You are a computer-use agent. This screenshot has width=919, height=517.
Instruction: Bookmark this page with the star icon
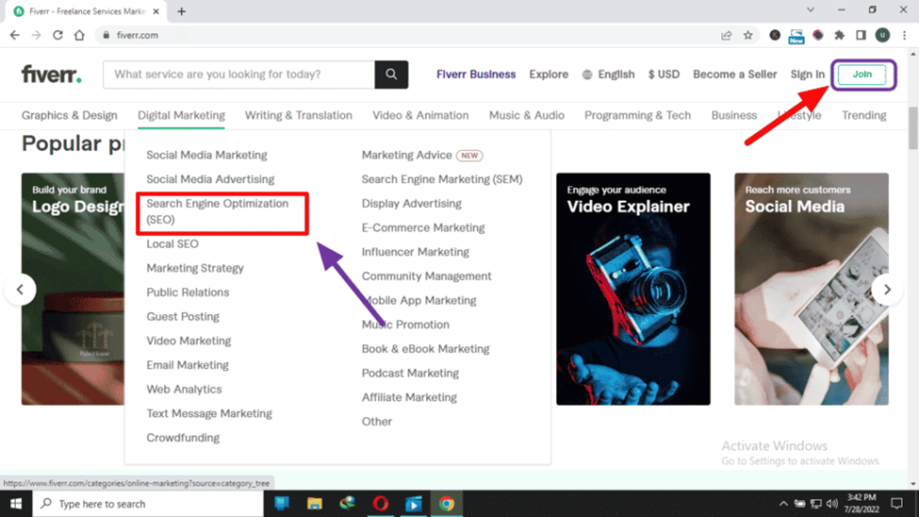point(748,35)
